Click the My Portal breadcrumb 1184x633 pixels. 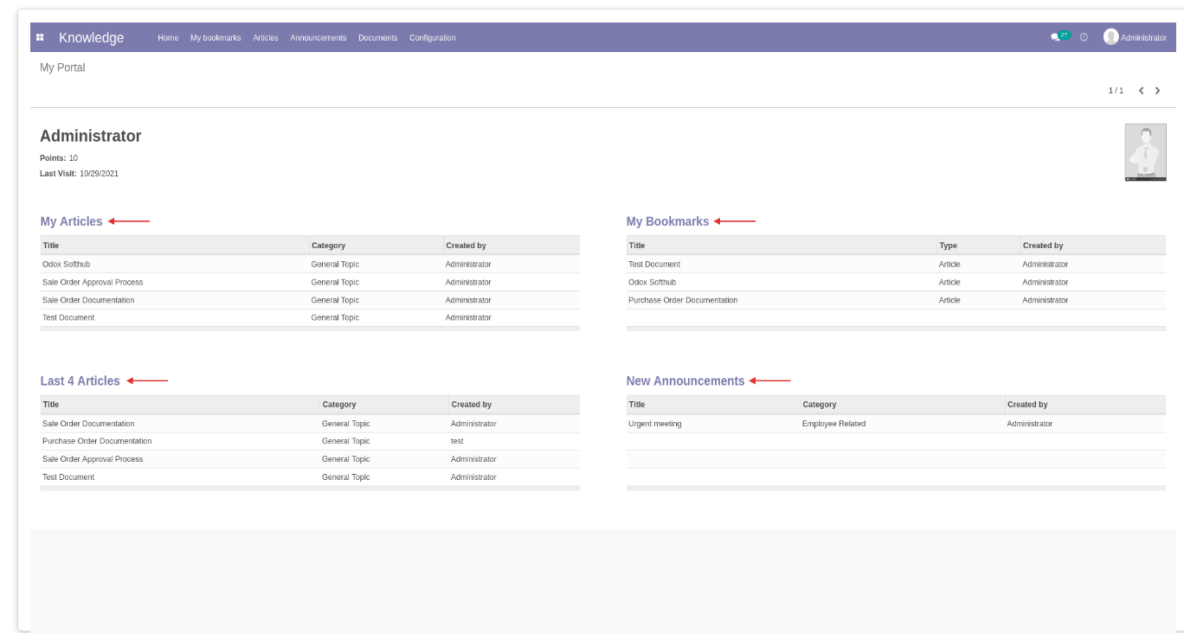tap(62, 67)
